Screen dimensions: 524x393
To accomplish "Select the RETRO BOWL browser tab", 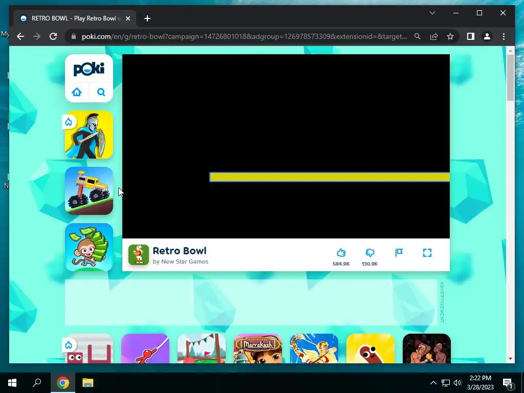I will pyautogui.click(x=74, y=18).
